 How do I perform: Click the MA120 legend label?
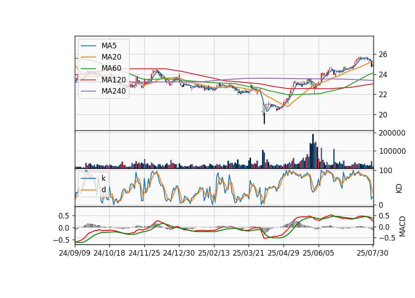[114, 79]
